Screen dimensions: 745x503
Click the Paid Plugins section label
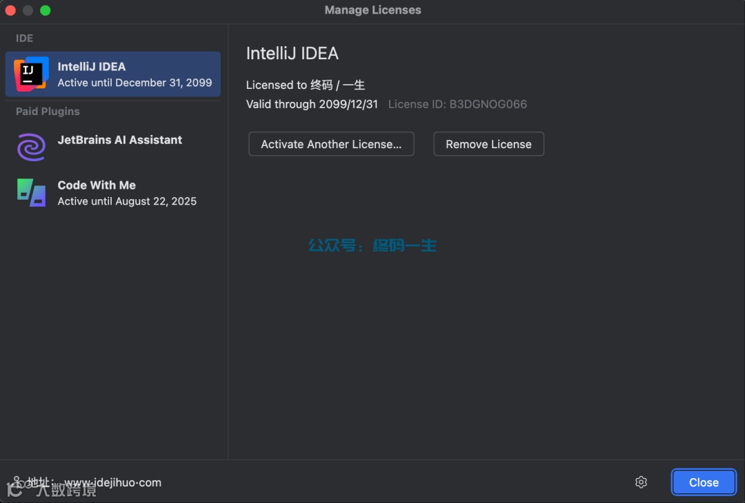[48, 112]
